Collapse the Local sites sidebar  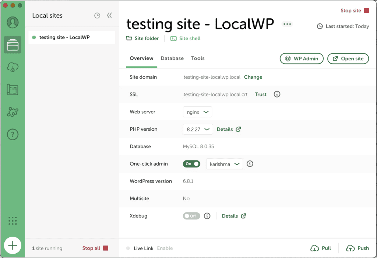109,15
